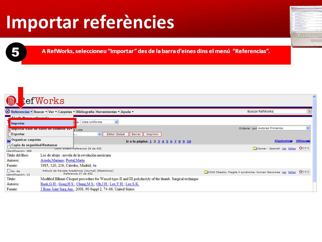Open the Referencias menu
Screen dimensions: 322x242
(x=21, y=112)
